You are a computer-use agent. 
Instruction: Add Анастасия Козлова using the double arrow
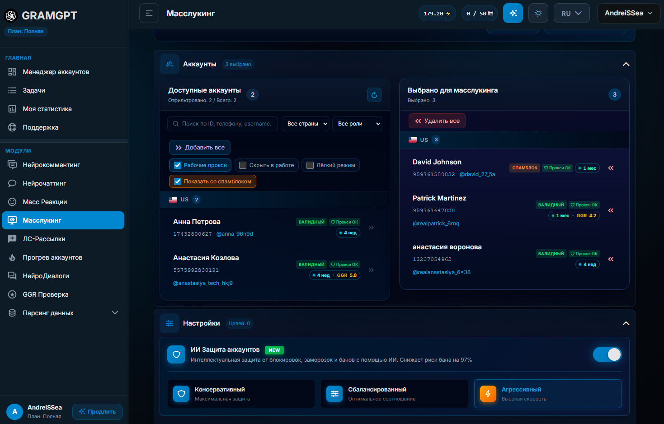(371, 270)
